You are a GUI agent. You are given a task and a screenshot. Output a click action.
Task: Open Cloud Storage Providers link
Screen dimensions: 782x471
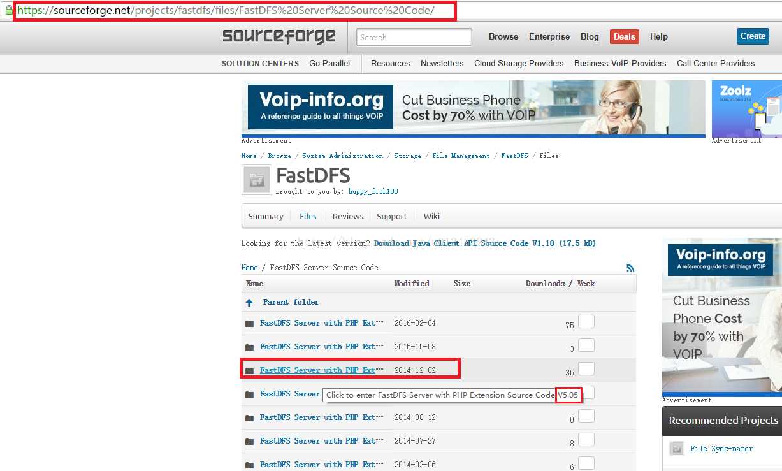coord(519,63)
